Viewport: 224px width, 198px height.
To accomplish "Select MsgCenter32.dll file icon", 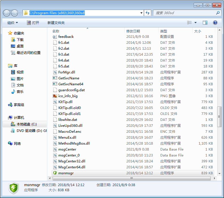I will point(55,161).
